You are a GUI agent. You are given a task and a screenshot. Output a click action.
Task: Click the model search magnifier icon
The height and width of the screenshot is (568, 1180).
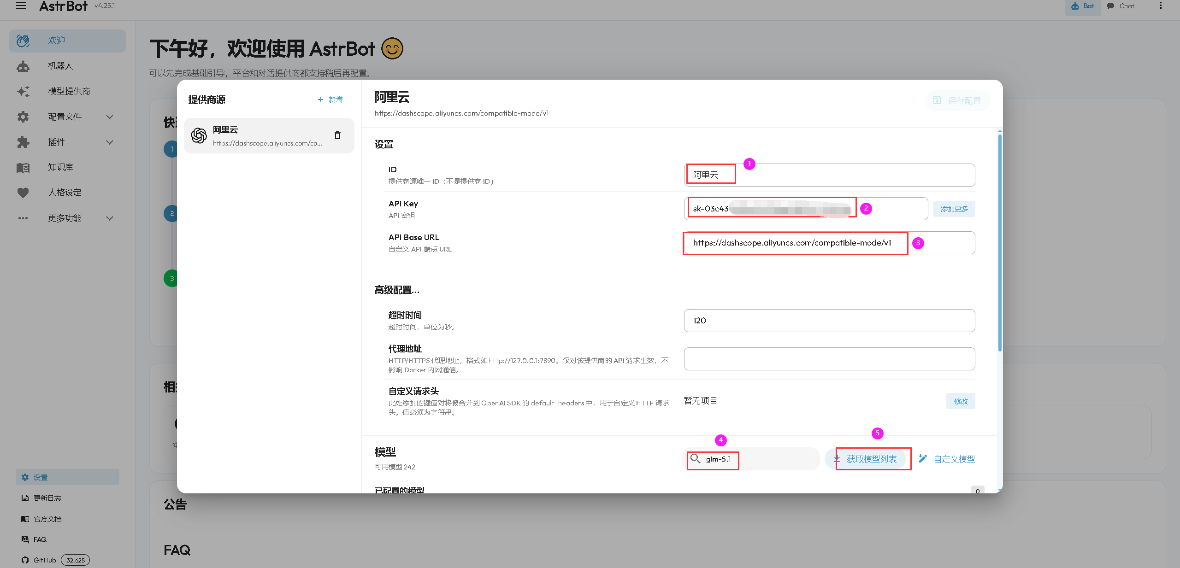click(x=695, y=459)
